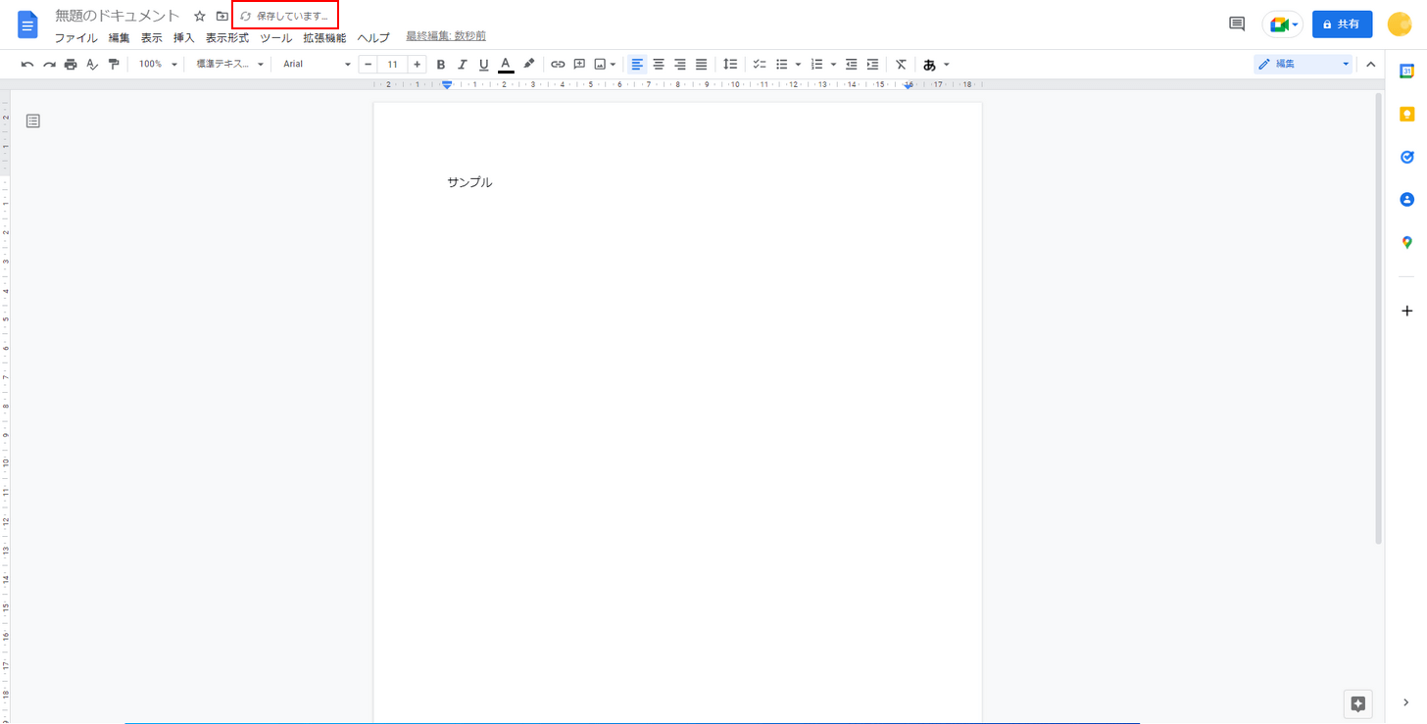Open the ヘルプ menu
This screenshot has width=1427, height=724.
coord(372,38)
